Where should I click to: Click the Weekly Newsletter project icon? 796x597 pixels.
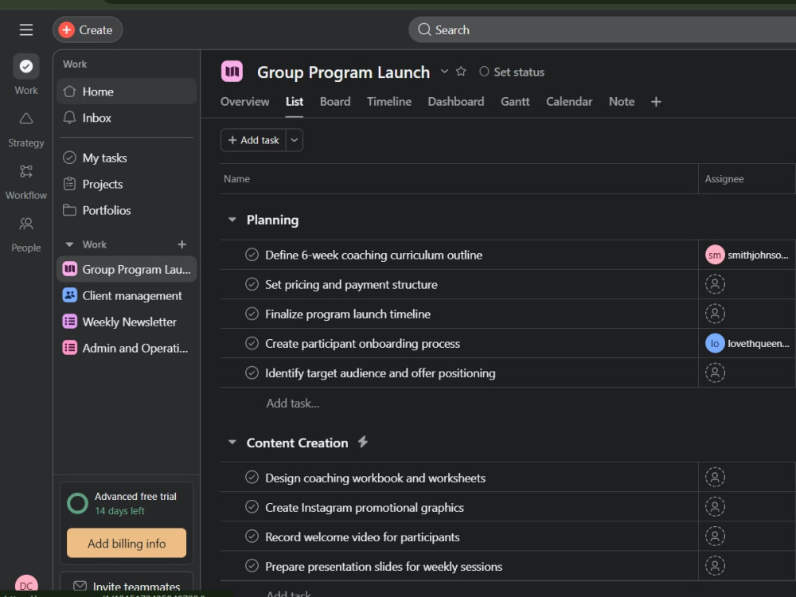pos(69,322)
